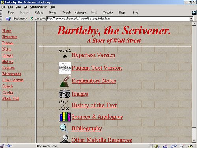The height and width of the screenshot is (148, 197).
Task: Open the Bookmarks icon in location bar
Action: [x=9, y=19]
